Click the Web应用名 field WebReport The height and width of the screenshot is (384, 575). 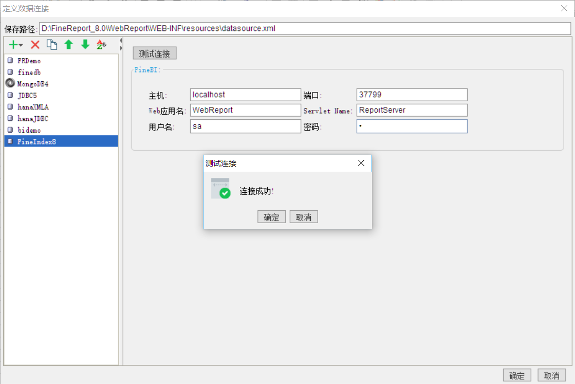click(245, 110)
